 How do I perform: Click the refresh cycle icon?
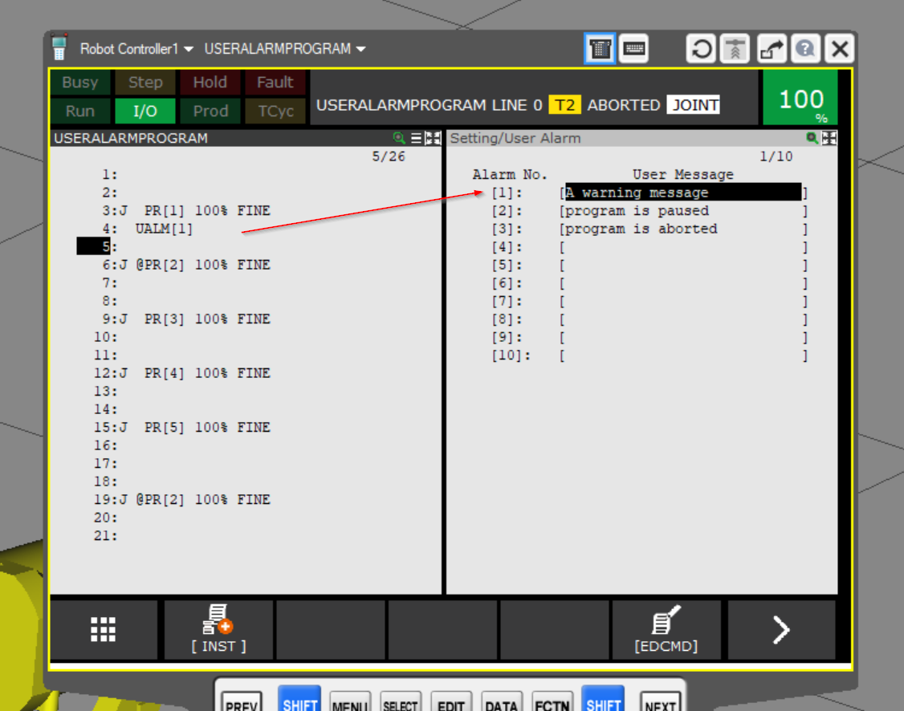coord(701,49)
